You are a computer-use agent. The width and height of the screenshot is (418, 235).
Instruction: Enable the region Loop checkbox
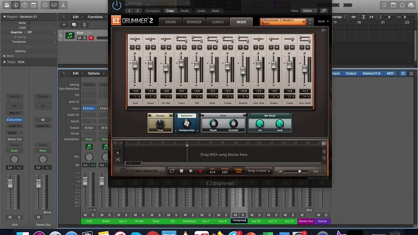click(29, 27)
